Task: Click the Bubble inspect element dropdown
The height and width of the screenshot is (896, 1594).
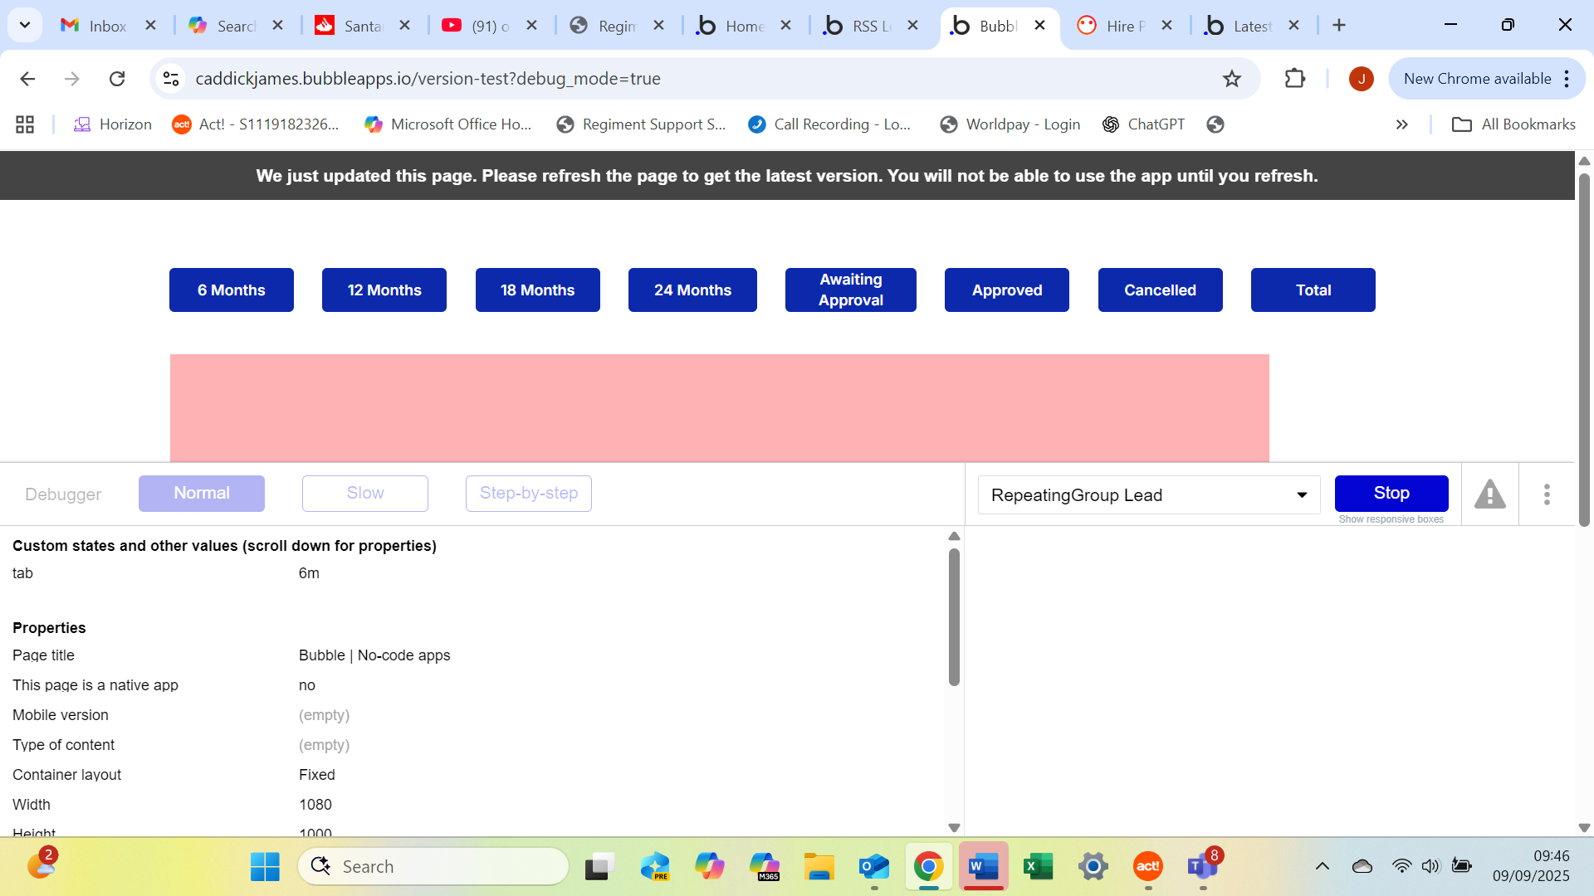Action: click(1148, 495)
